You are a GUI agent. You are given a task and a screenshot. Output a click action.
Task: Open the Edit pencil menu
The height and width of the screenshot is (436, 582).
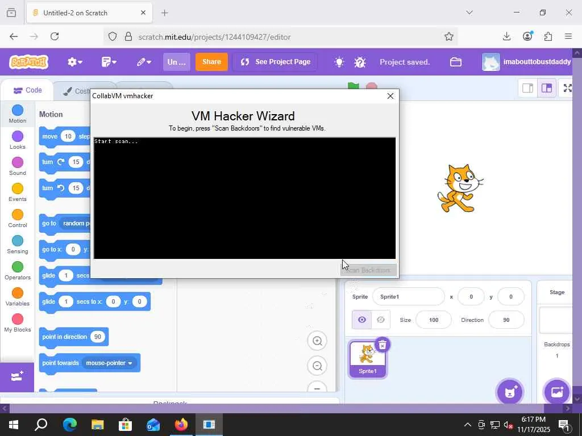click(x=144, y=62)
